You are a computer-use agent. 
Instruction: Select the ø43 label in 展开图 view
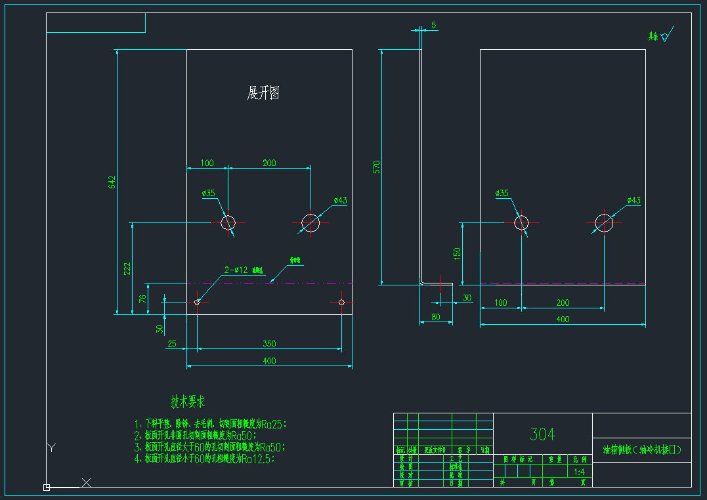[341, 200]
